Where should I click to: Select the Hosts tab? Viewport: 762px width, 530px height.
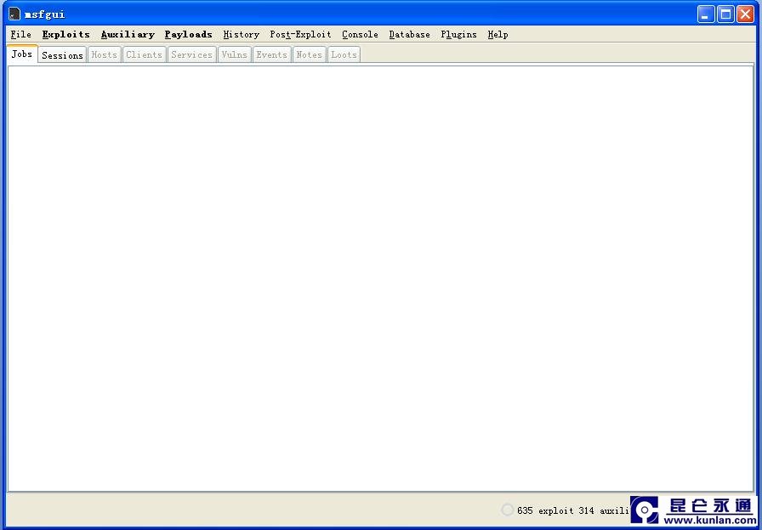104,55
